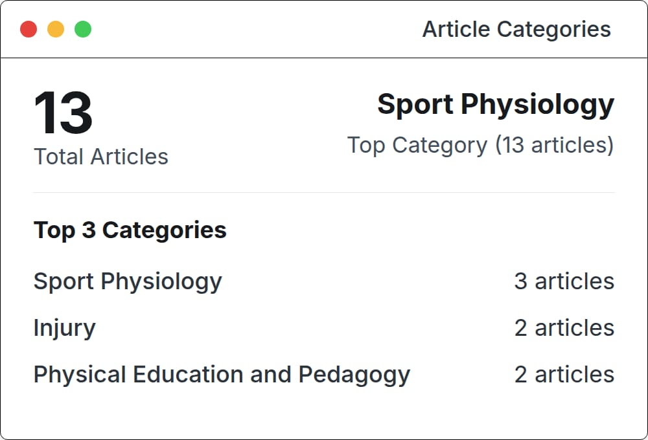Click the Article Categories window title
648x440 pixels.
pyautogui.click(x=516, y=29)
